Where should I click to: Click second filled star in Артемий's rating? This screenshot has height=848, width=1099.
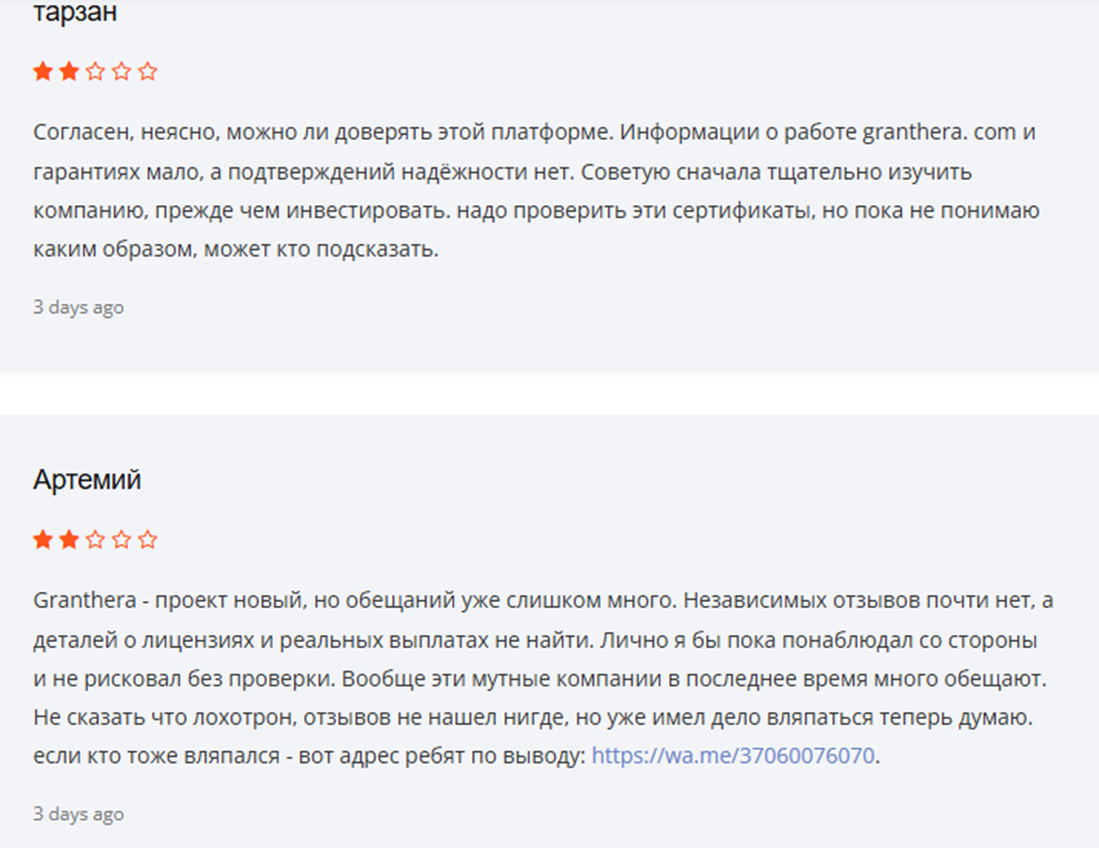tap(69, 540)
